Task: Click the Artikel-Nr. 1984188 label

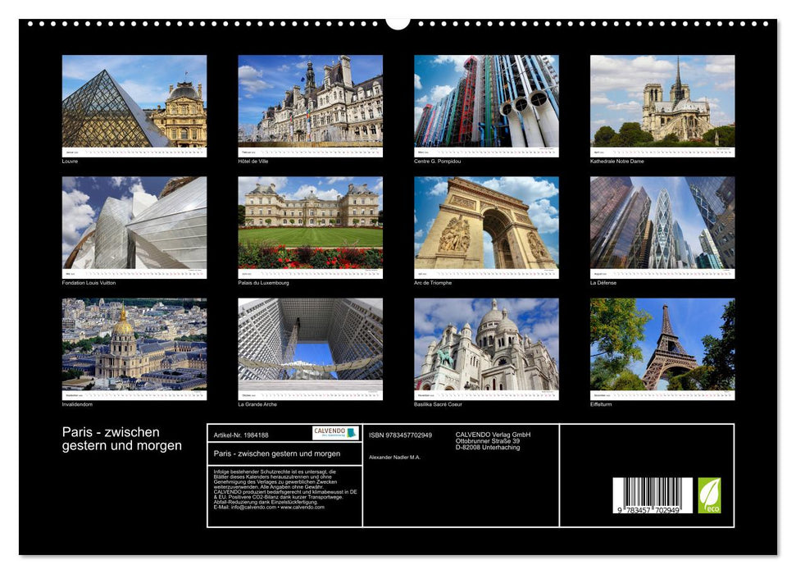Action: coord(241,436)
